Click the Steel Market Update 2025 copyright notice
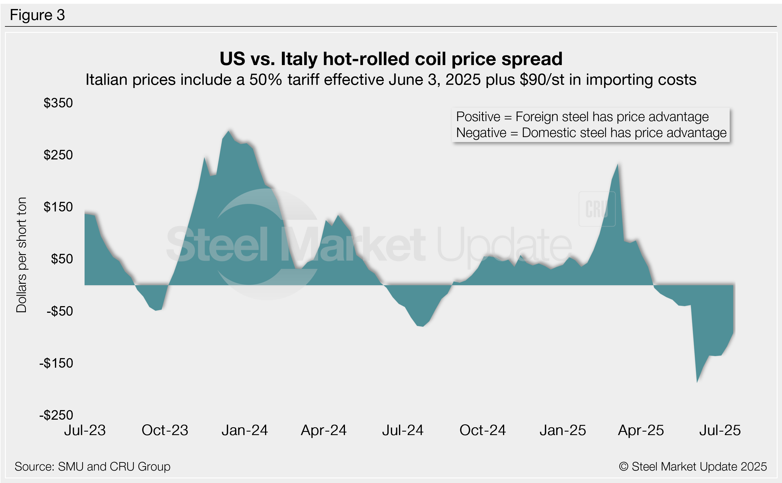This screenshot has width=782, height=483. 692,467
